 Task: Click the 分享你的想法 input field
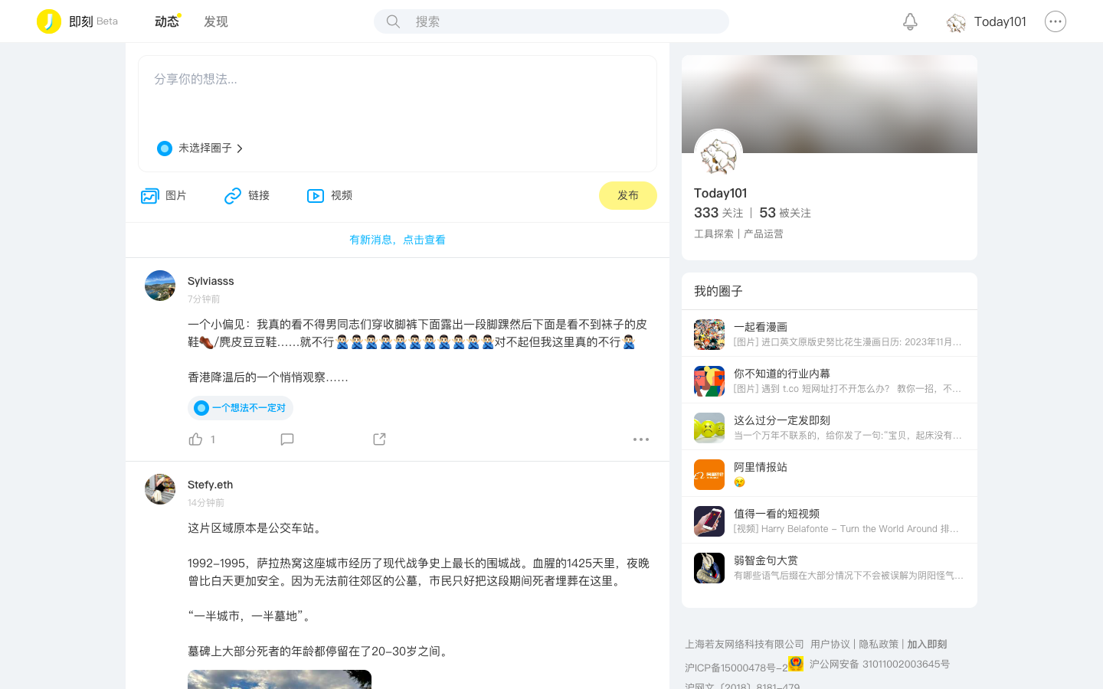click(x=398, y=79)
